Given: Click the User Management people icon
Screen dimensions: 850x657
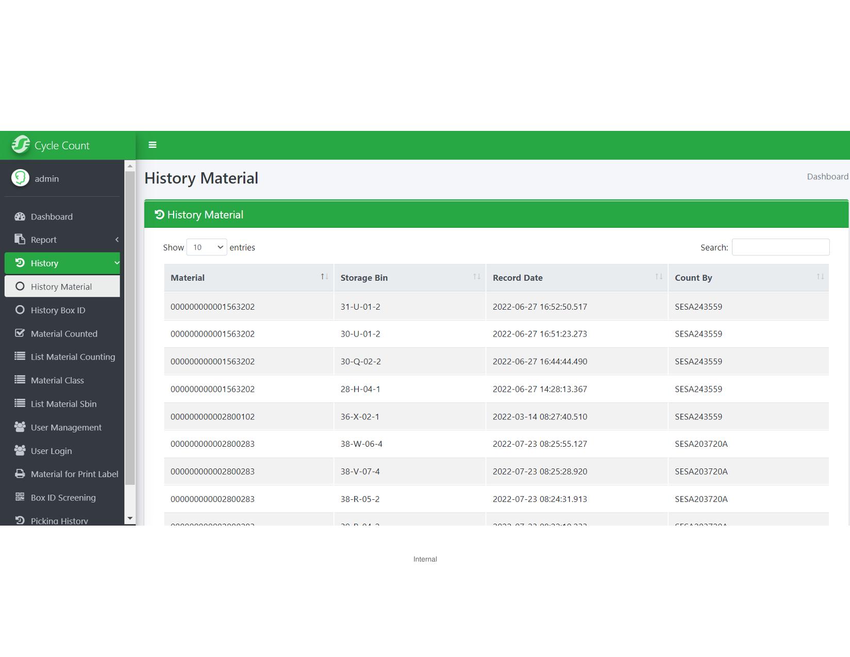Looking at the screenshot, I should (x=20, y=427).
